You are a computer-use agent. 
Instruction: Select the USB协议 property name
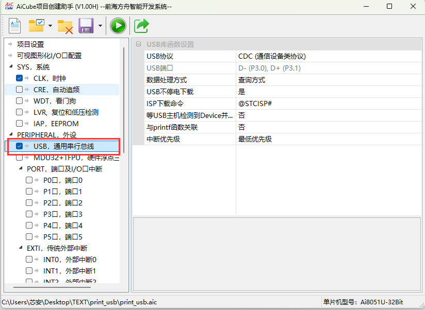tap(160, 56)
